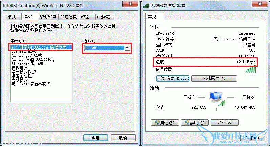Image resolution: width=270 pixels, height=147 pixels.
Task: Click the shield icon on the 属性 button
Action: 157,123
